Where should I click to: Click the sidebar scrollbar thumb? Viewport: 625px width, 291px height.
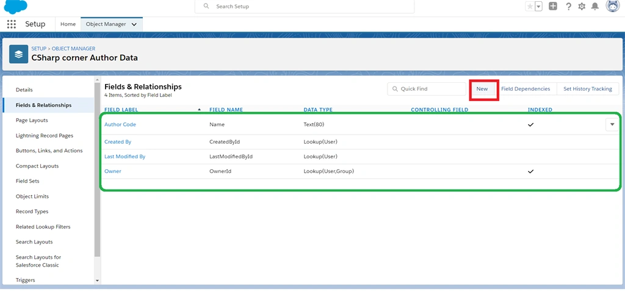tap(97, 170)
